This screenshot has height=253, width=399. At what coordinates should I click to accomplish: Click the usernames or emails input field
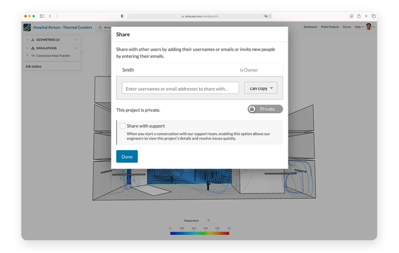pos(180,88)
